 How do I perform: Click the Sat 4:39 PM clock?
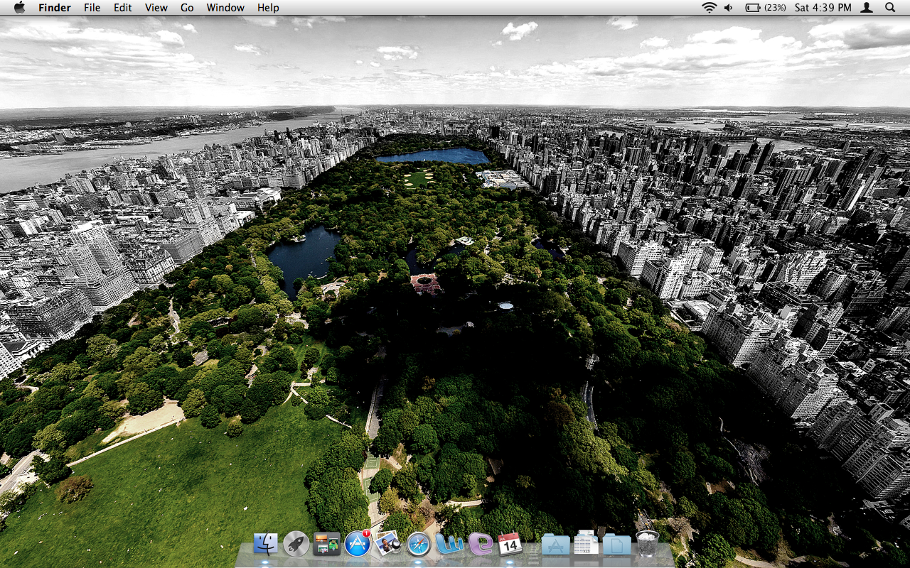coord(823,7)
